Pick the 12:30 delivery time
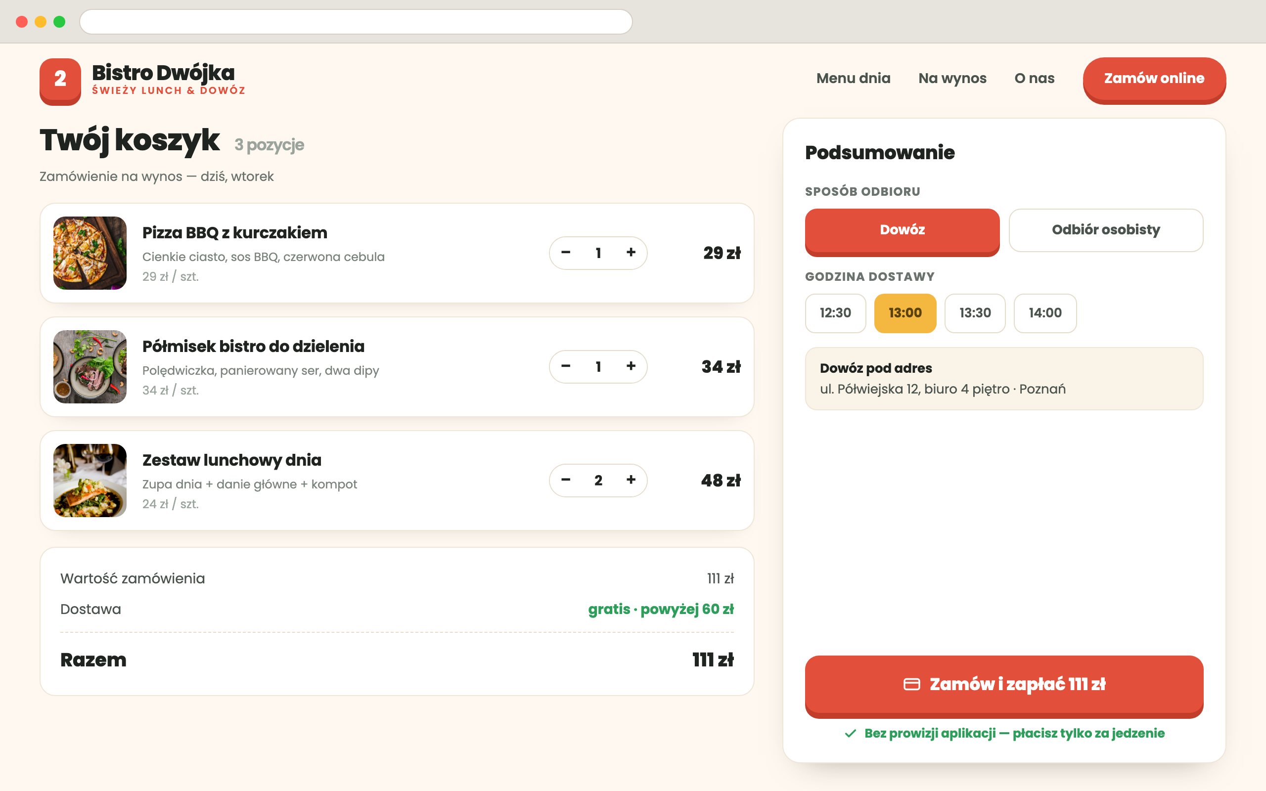The height and width of the screenshot is (791, 1266). coord(835,313)
